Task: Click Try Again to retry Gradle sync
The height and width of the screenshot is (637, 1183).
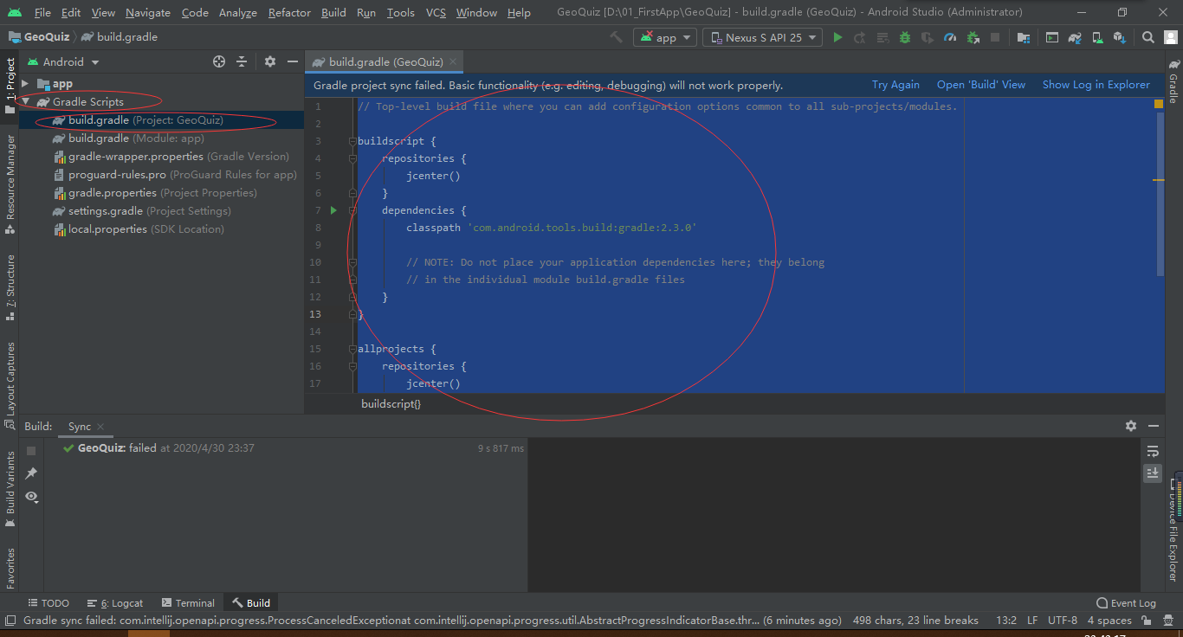Action: pos(895,84)
